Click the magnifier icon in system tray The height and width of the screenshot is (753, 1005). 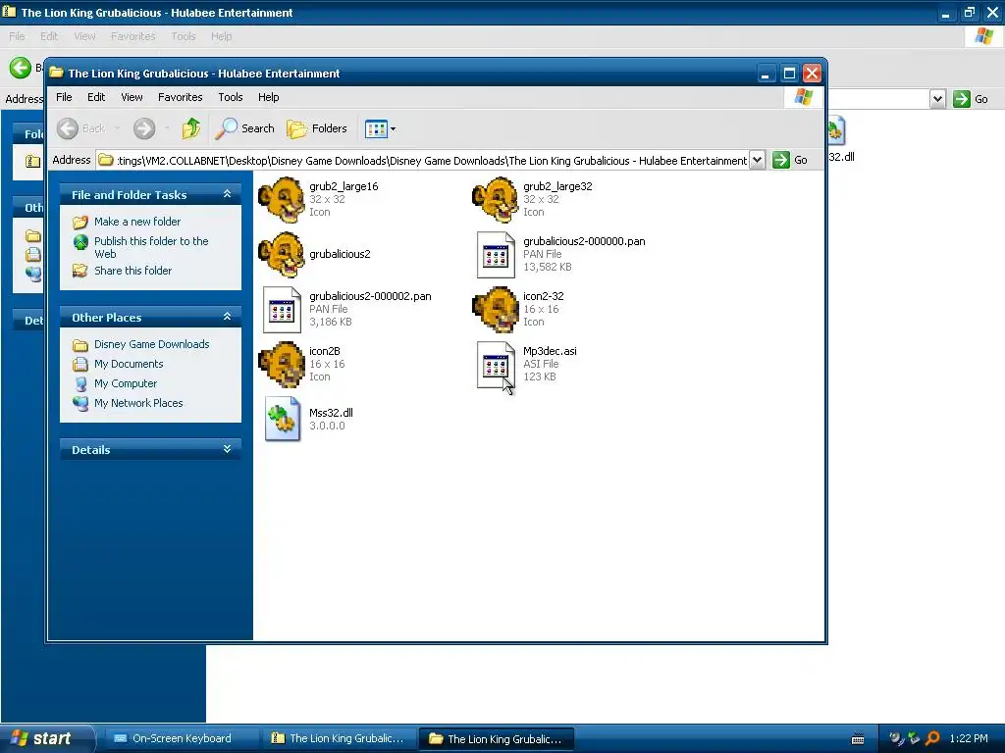(x=932, y=738)
